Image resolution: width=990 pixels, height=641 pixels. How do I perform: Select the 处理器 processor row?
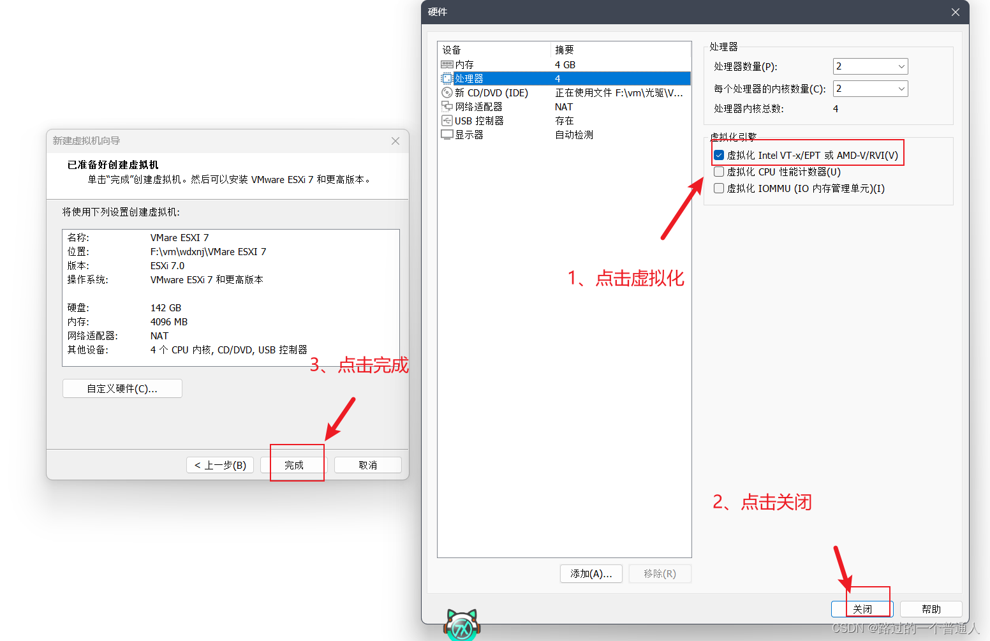(565, 78)
